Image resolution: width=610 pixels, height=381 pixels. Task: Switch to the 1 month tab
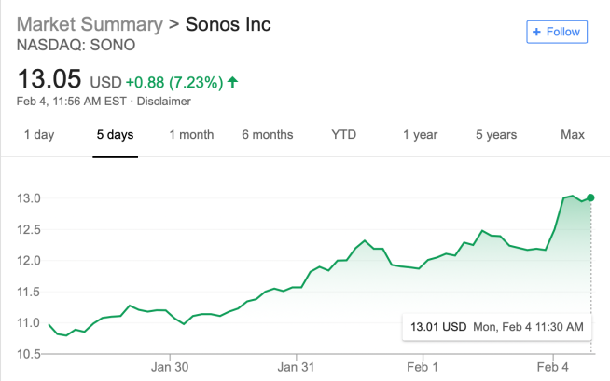tap(191, 135)
